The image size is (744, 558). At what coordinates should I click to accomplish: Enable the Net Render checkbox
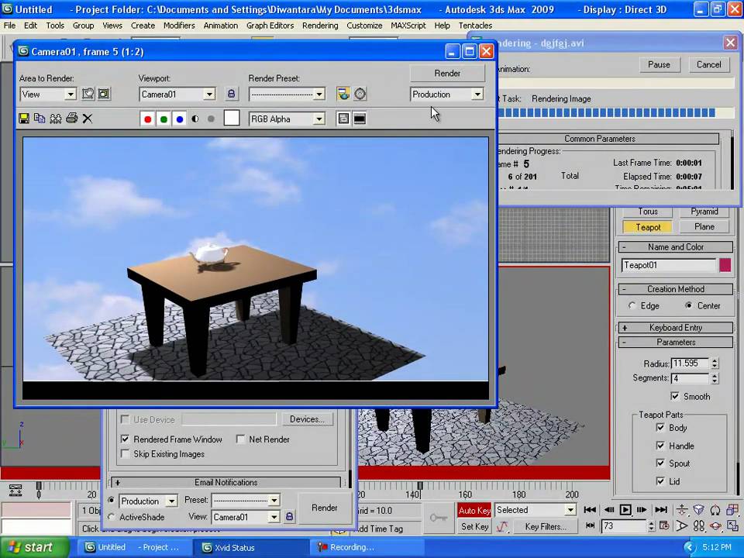coord(240,439)
